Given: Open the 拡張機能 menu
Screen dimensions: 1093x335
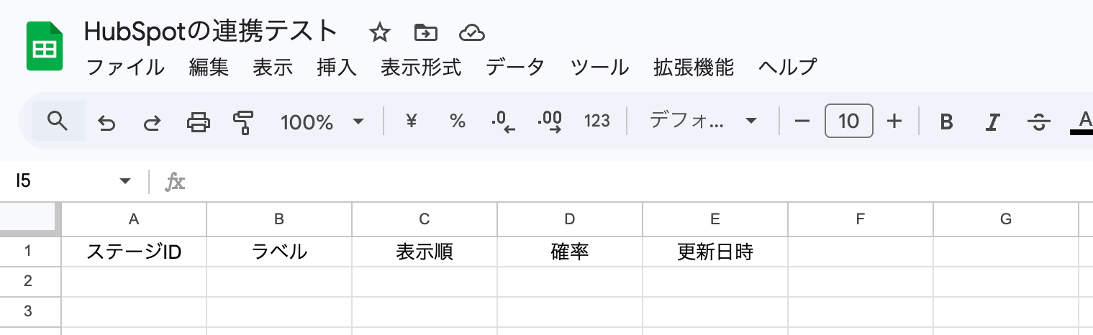Looking at the screenshot, I should [x=694, y=68].
